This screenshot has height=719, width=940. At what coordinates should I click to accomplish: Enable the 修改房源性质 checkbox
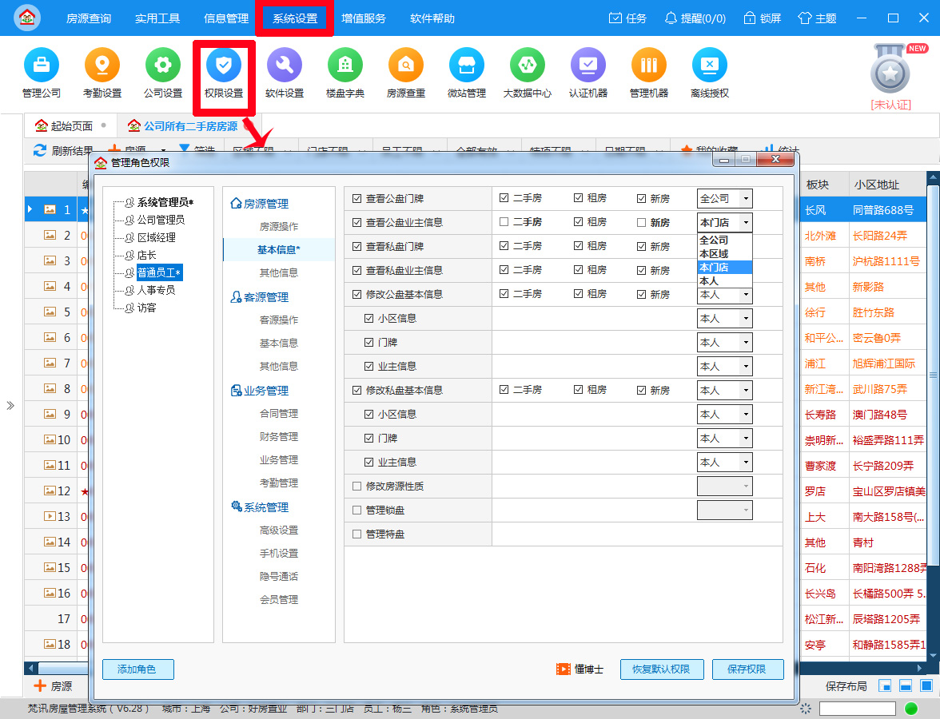point(356,486)
